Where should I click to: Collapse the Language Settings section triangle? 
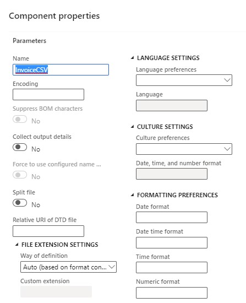(133, 58)
